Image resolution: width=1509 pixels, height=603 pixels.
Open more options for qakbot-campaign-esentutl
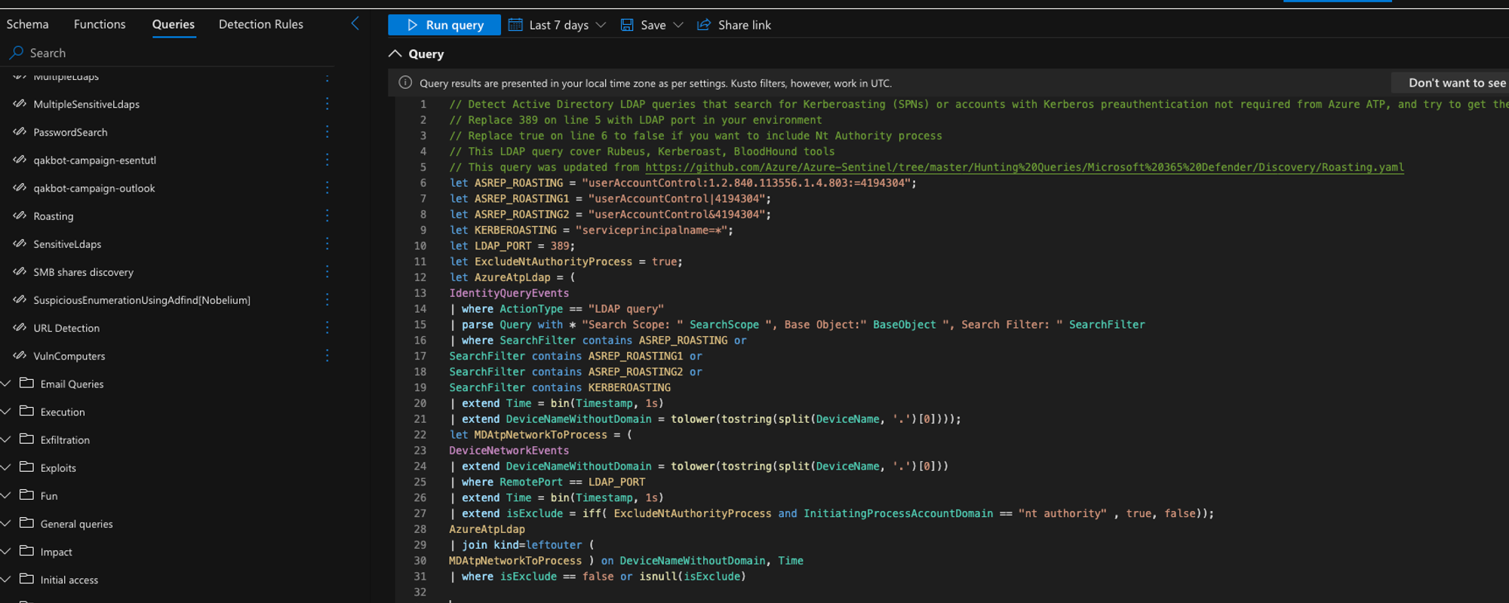[327, 160]
